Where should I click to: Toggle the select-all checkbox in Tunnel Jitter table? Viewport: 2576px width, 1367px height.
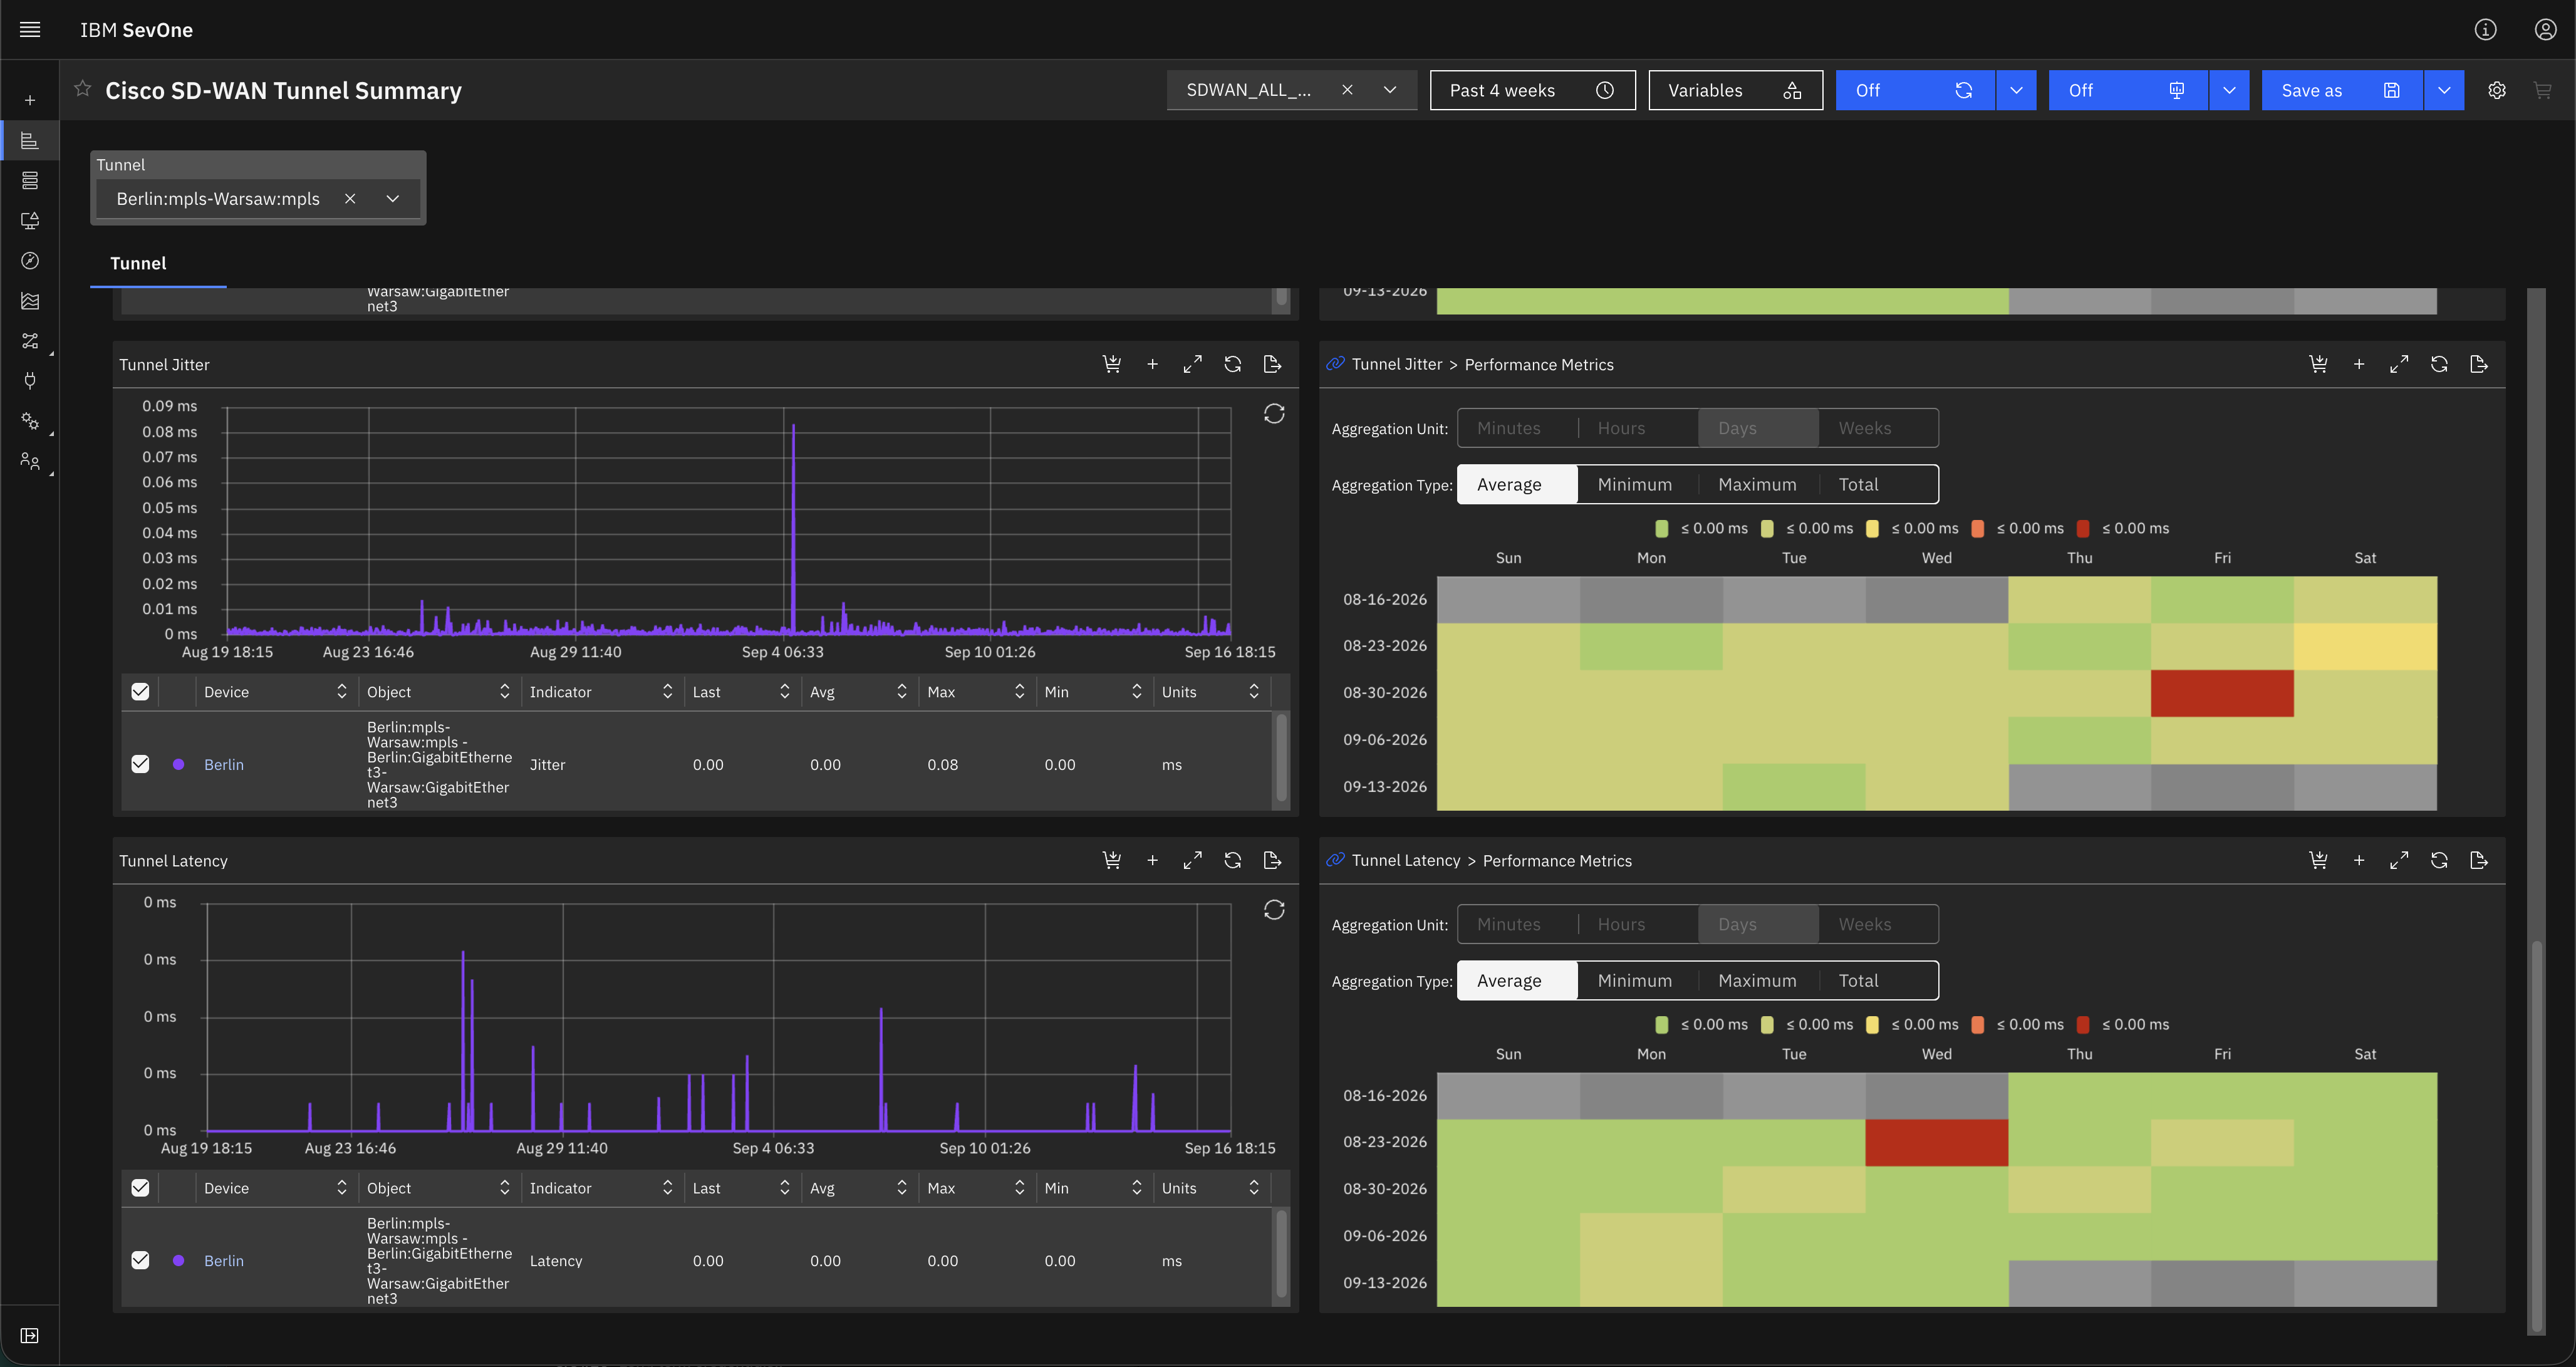(x=140, y=691)
